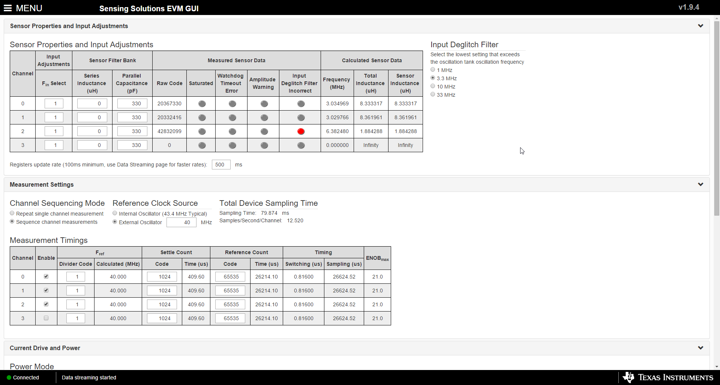Click the MENU label in header
The image size is (720, 385).
click(x=29, y=8)
